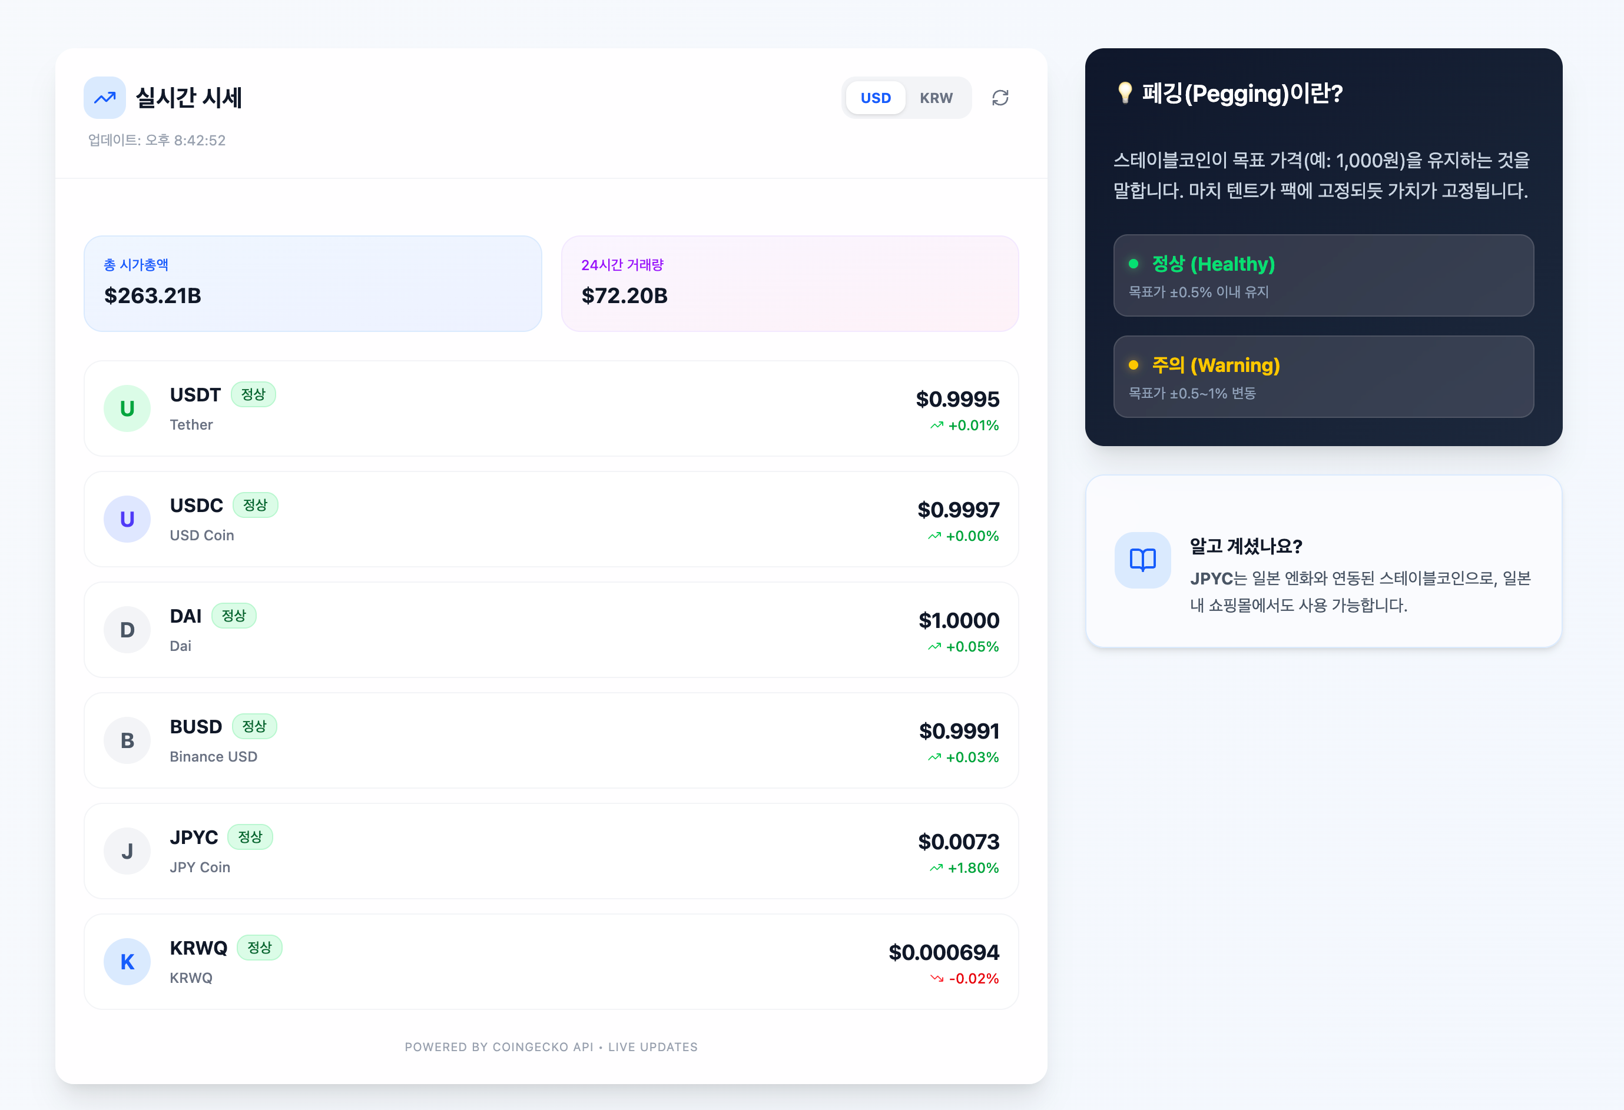1624x1110 pixels.
Task: Click the 정상 badge next to USDT
Action: 253,395
